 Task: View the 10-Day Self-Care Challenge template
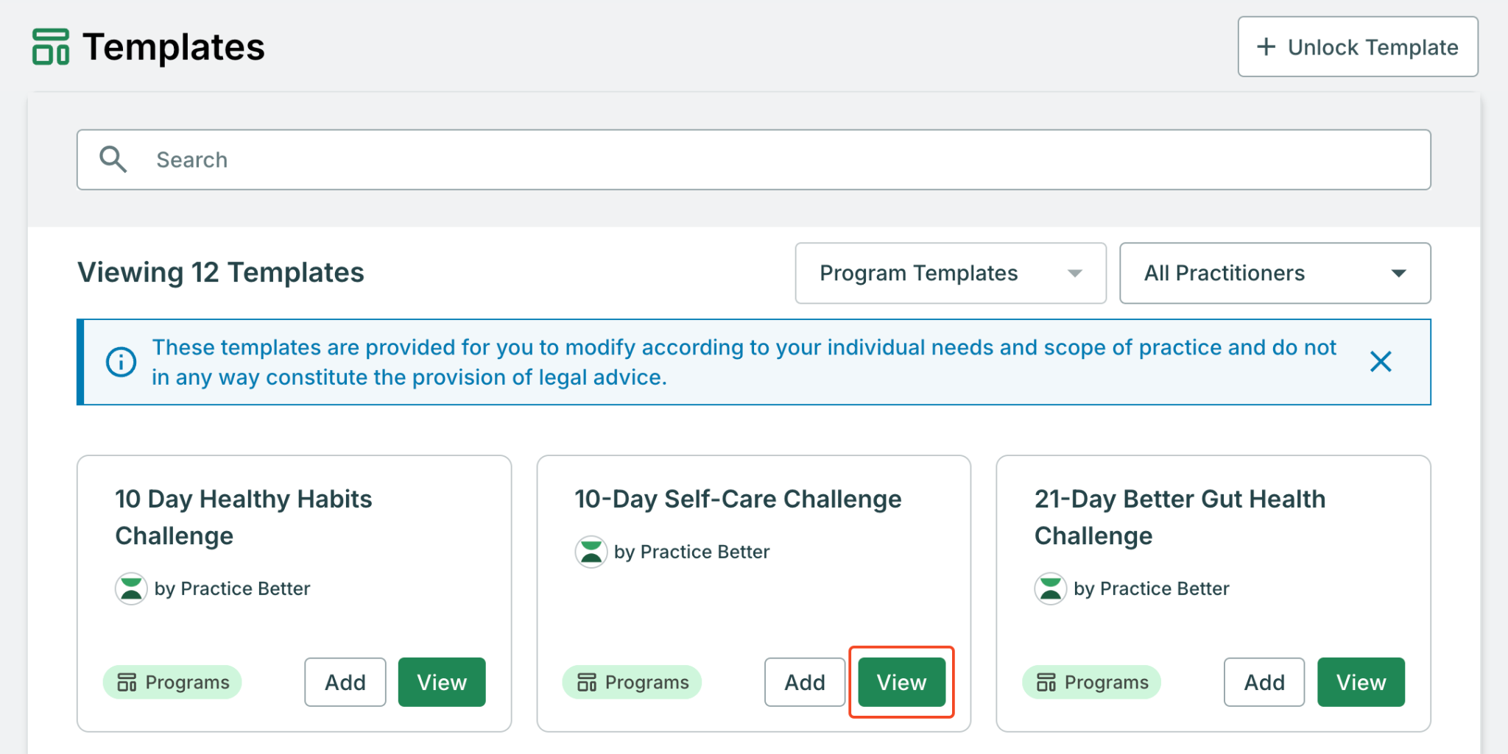click(x=901, y=683)
